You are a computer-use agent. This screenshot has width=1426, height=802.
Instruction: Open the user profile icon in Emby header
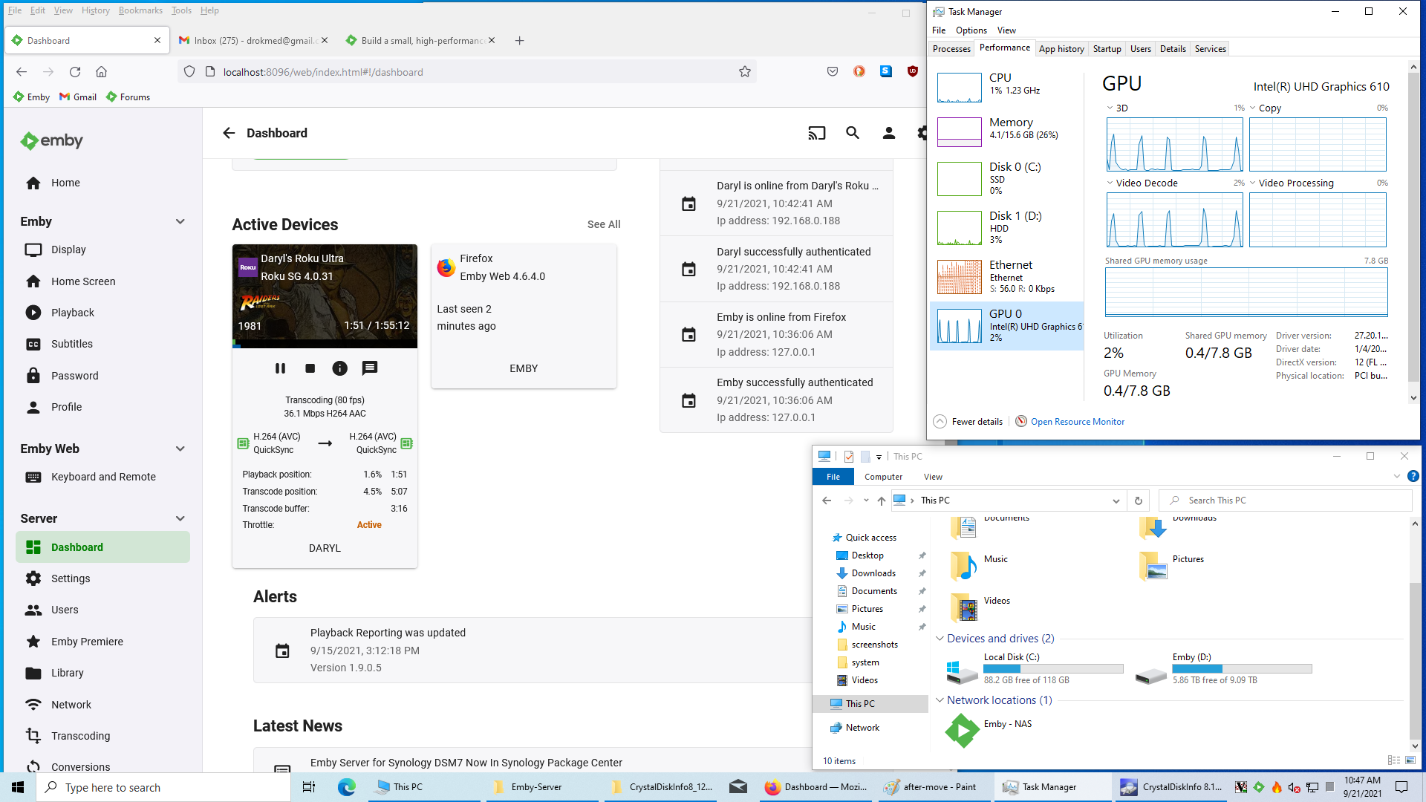pyautogui.click(x=888, y=133)
